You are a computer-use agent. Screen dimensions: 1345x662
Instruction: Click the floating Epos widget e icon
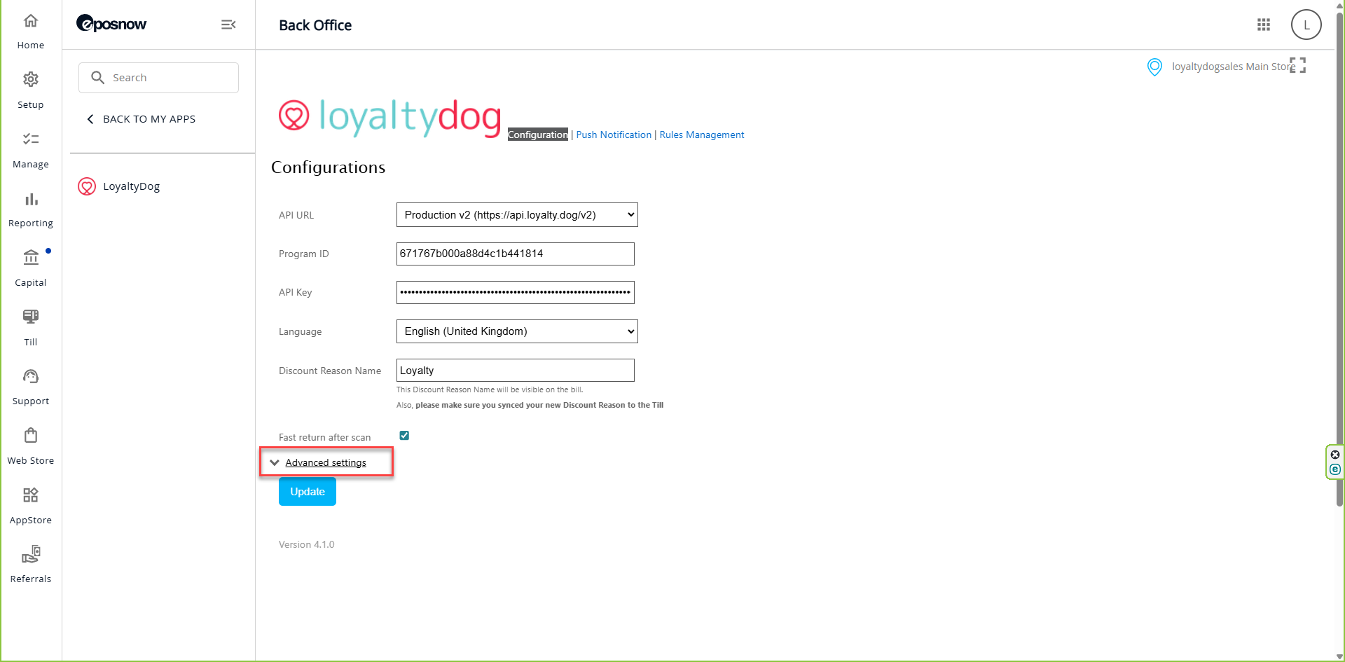[x=1335, y=469]
